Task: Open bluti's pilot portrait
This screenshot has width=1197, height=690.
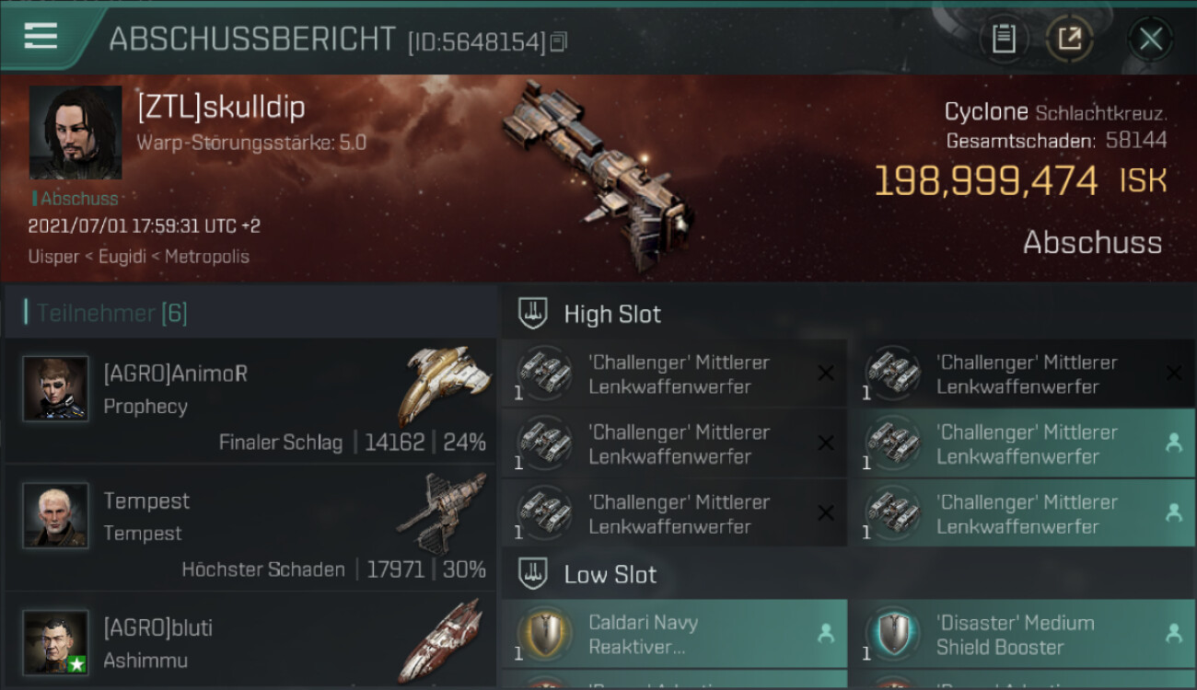Action: point(56,642)
